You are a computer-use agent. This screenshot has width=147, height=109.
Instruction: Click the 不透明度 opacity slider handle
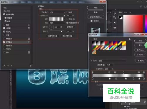point(64,16)
